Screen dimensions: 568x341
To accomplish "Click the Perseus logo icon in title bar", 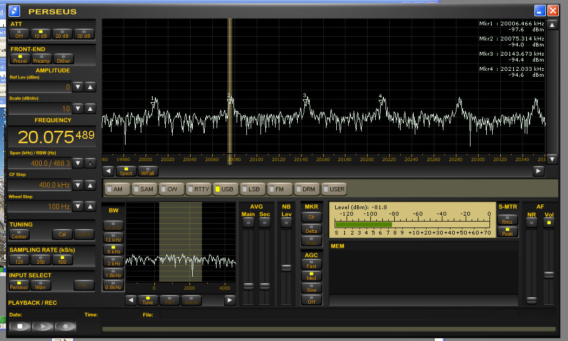I will 14,11.
